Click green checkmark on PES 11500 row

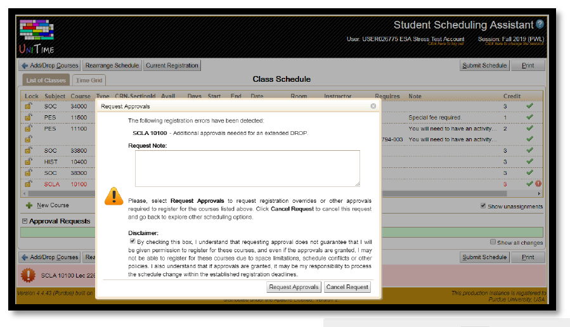(529, 117)
